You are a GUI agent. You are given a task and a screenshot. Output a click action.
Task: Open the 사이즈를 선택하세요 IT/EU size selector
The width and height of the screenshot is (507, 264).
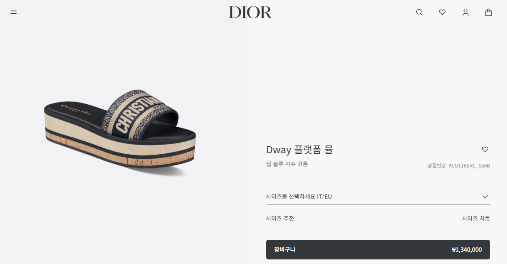(378, 196)
